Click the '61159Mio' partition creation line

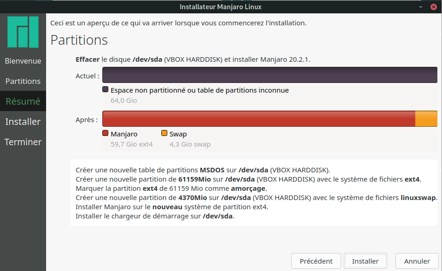[248, 179]
